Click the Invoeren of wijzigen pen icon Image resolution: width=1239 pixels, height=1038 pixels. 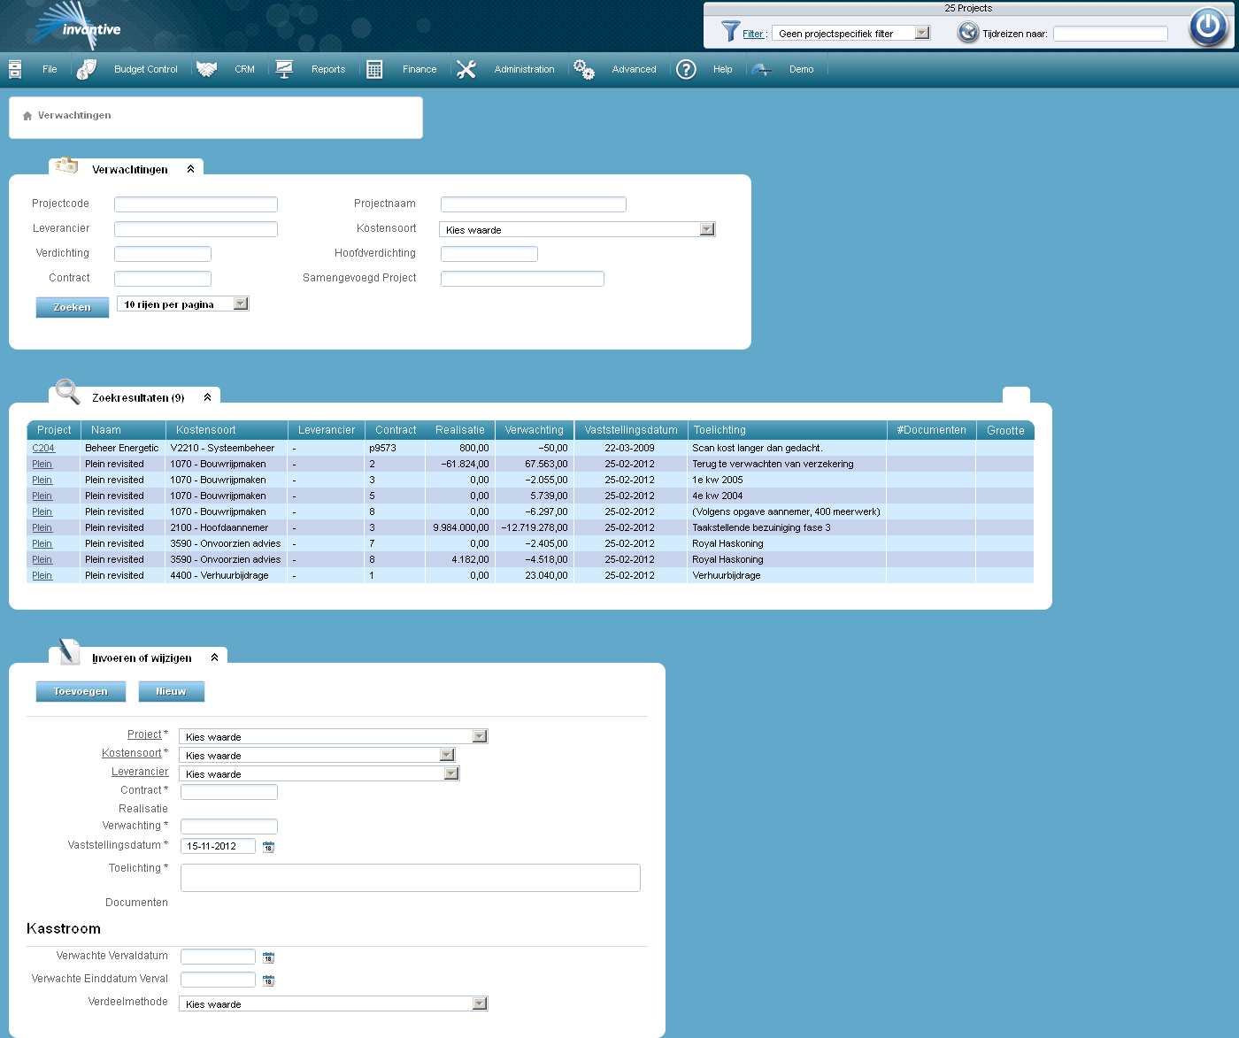(x=68, y=652)
